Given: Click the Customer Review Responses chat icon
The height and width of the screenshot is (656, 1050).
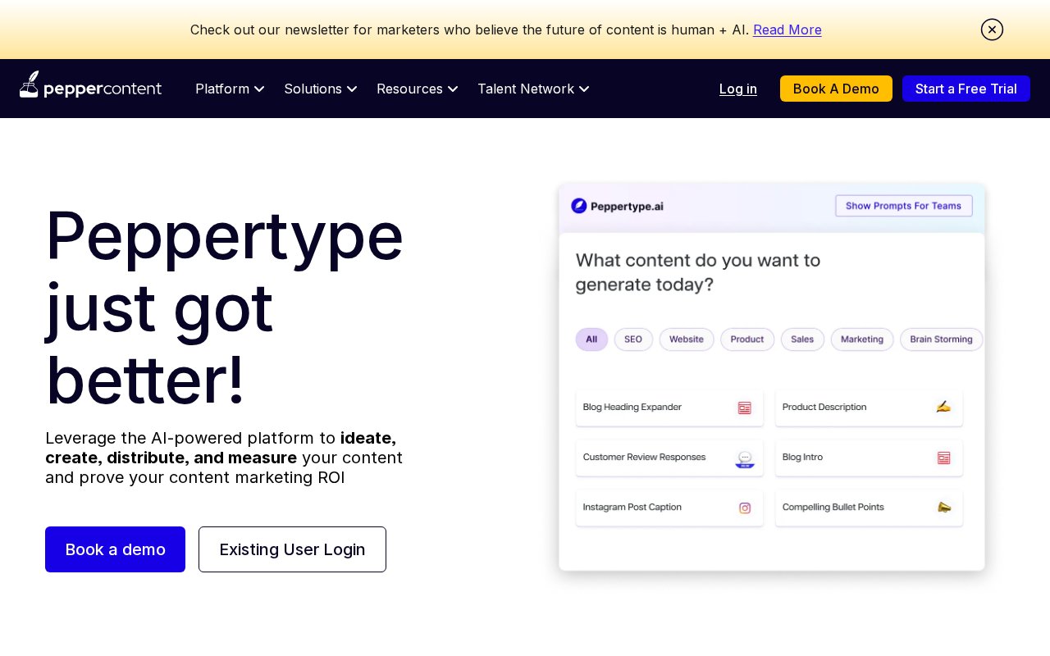Looking at the screenshot, I should [745, 459].
